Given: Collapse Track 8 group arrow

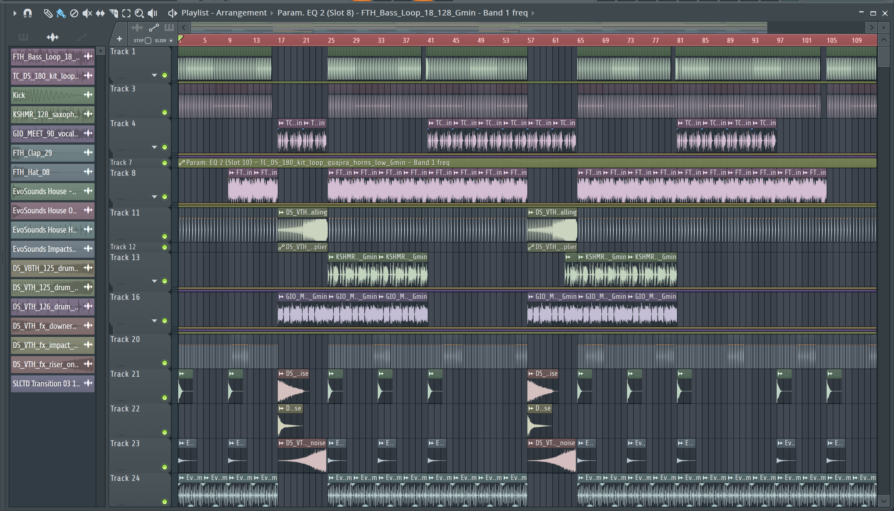Looking at the screenshot, I should 154,197.
